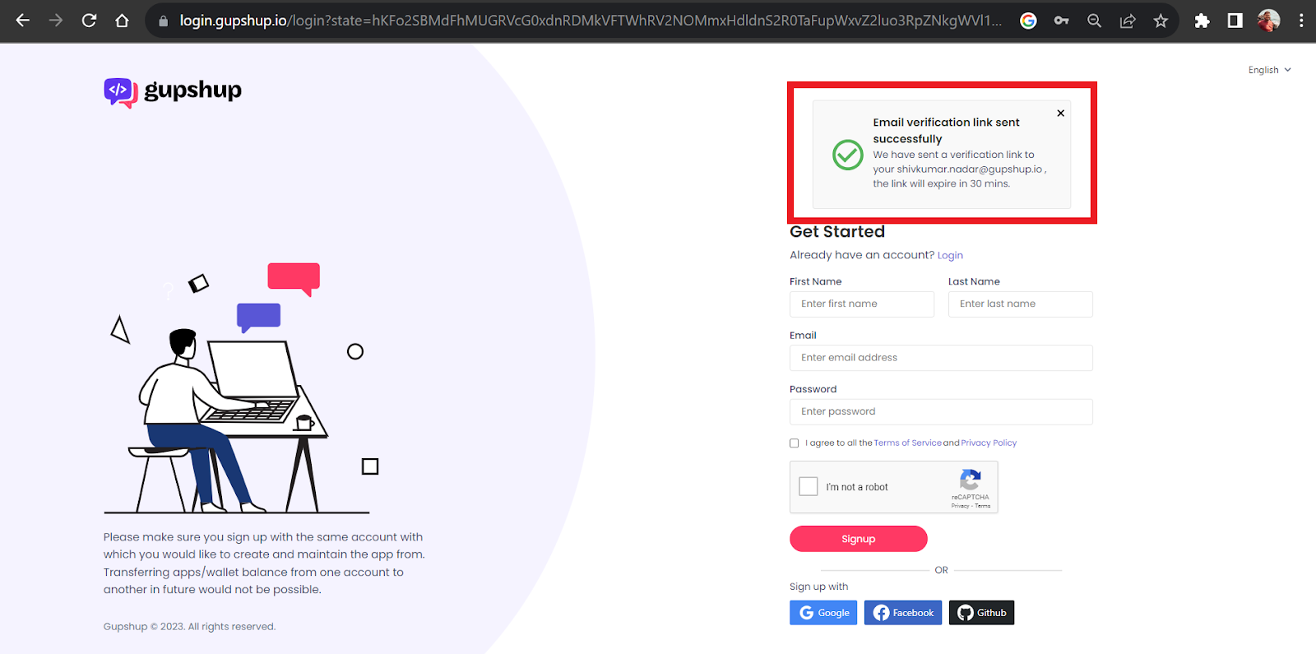Screen dimensions: 1316x654
Task: Check the Terms of Service agreement box
Action: pyautogui.click(x=795, y=443)
